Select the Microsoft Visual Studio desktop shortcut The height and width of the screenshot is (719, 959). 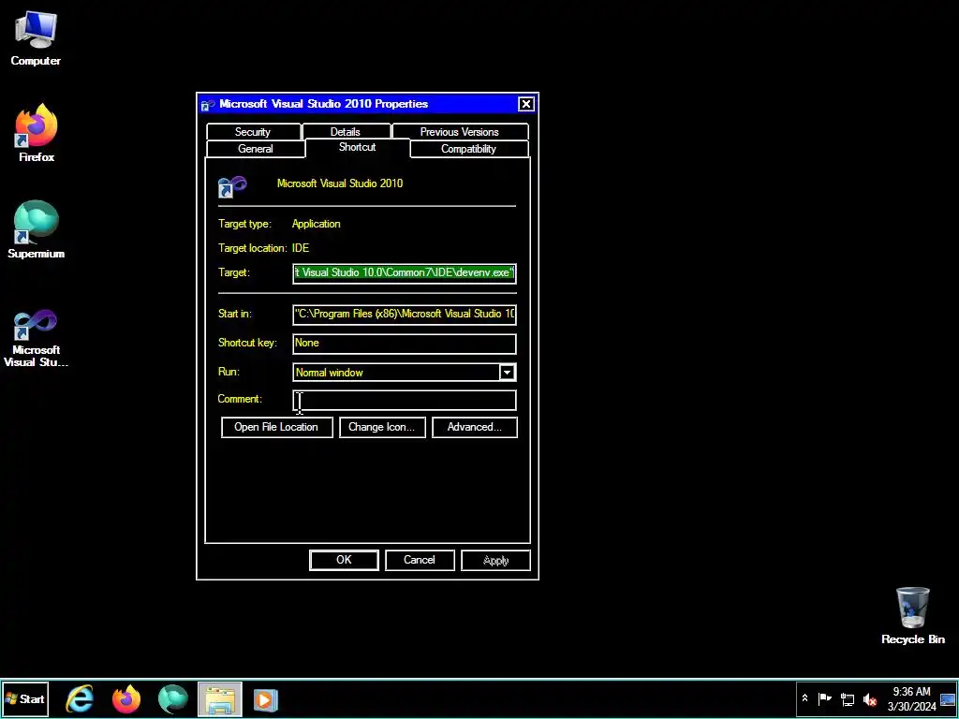36,338
